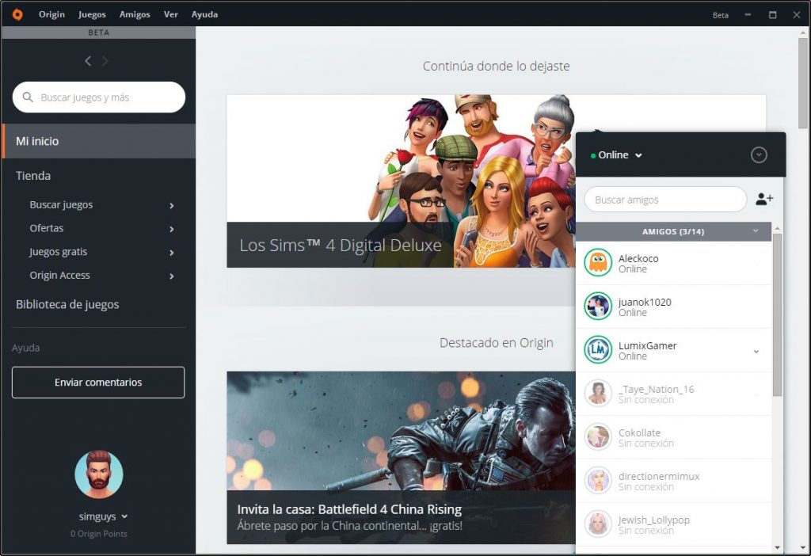The image size is (811, 556).
Task: Open the simguys account dropdown
Action: pyautogui.click(x=124, y=516)
